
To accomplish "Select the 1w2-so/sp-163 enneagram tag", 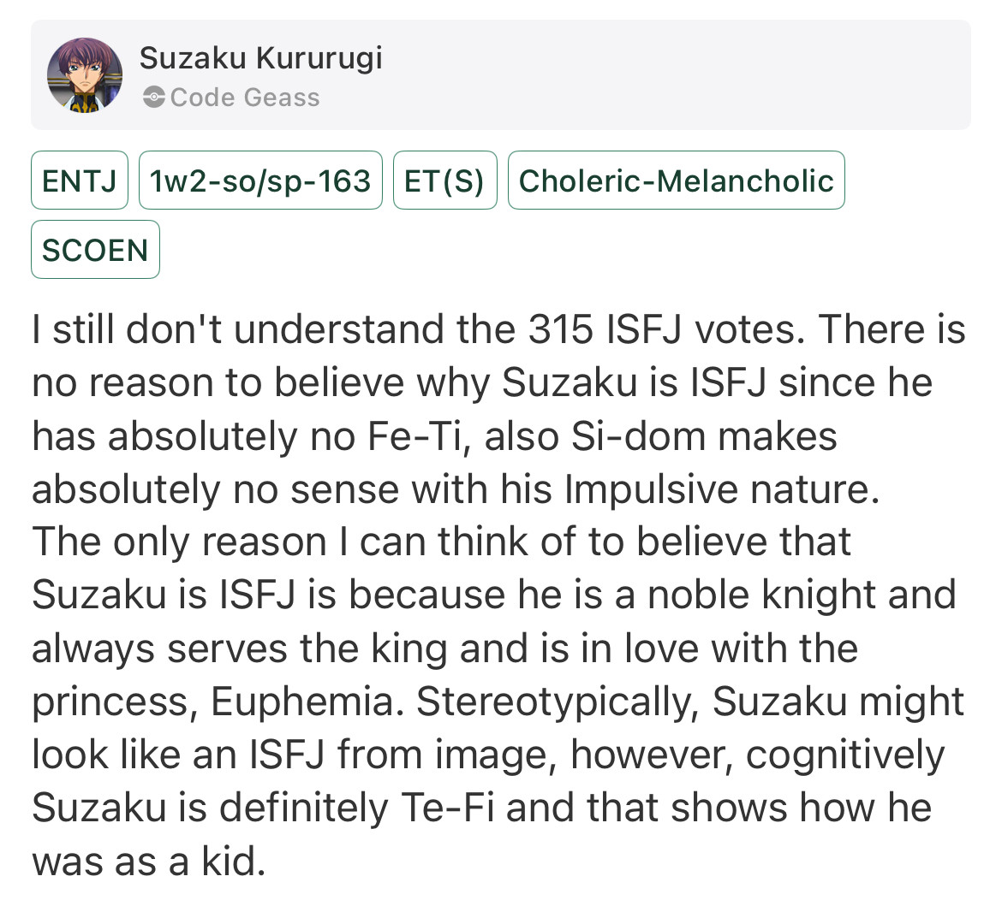I will 260,180.
